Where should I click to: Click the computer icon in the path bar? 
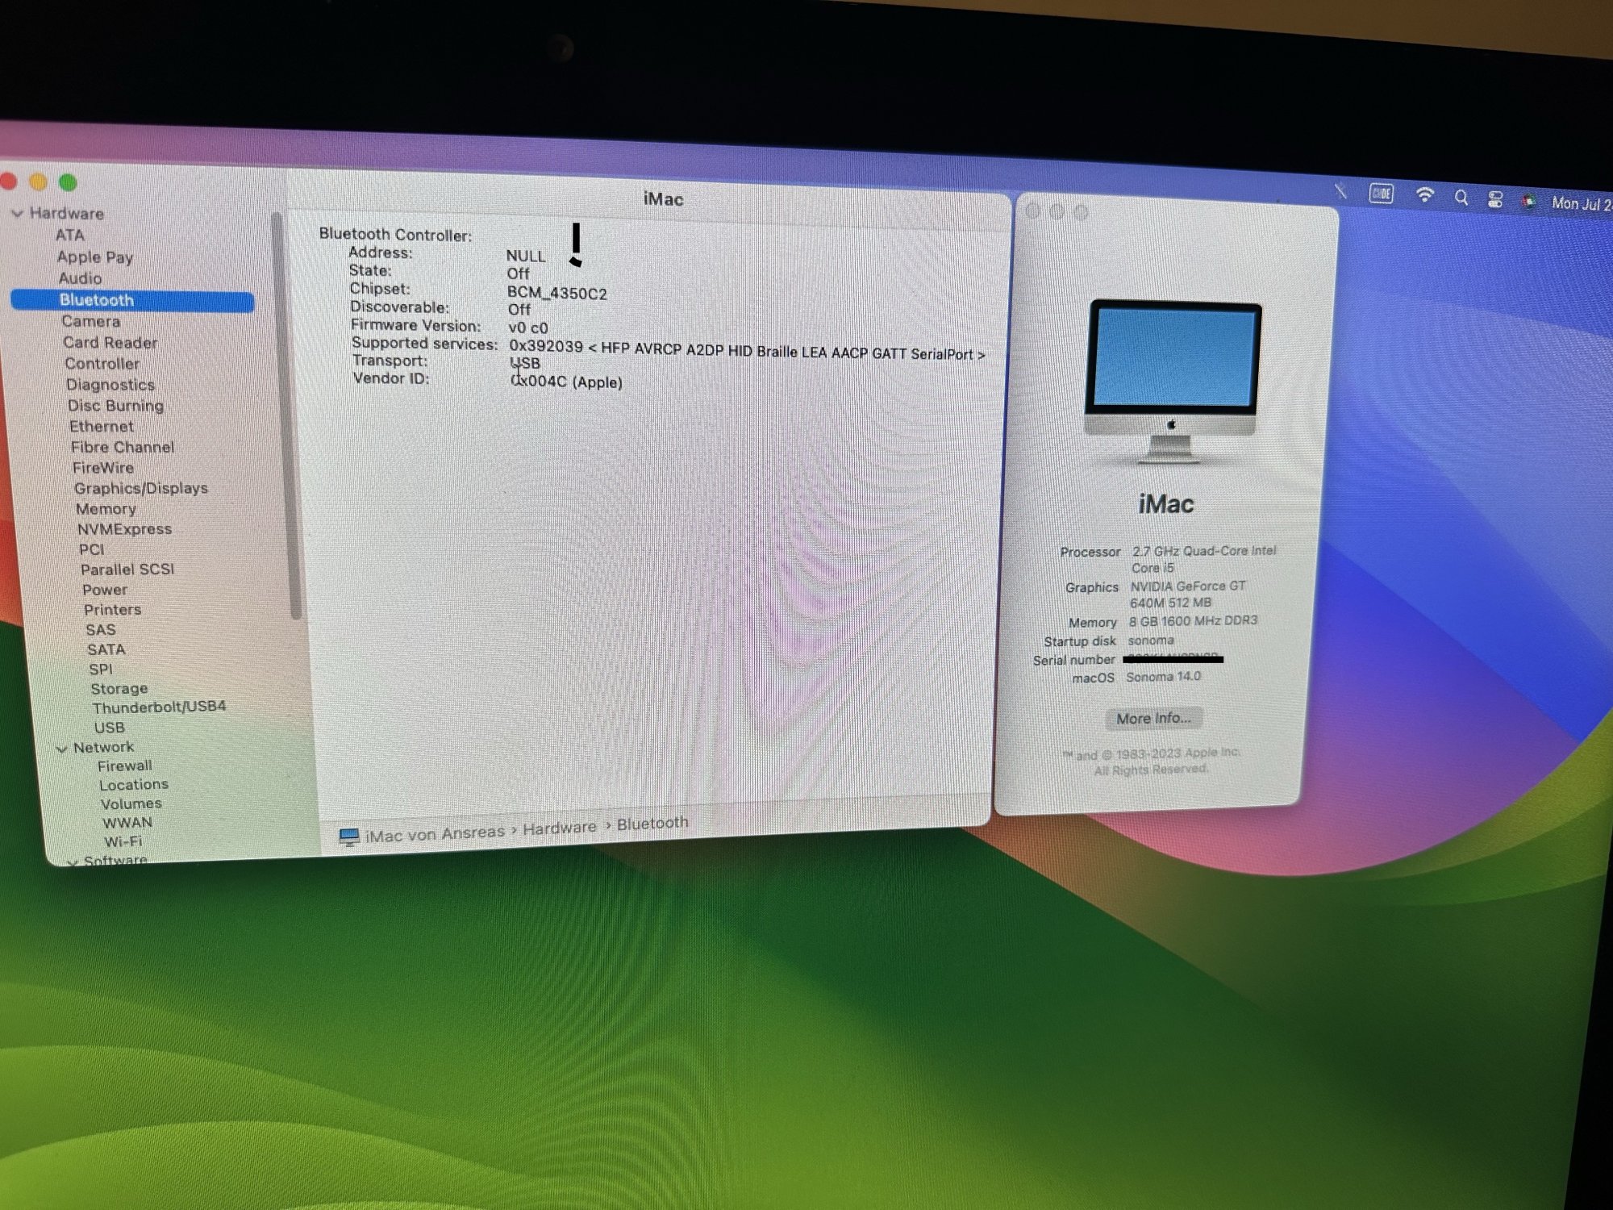click(348, 837)
